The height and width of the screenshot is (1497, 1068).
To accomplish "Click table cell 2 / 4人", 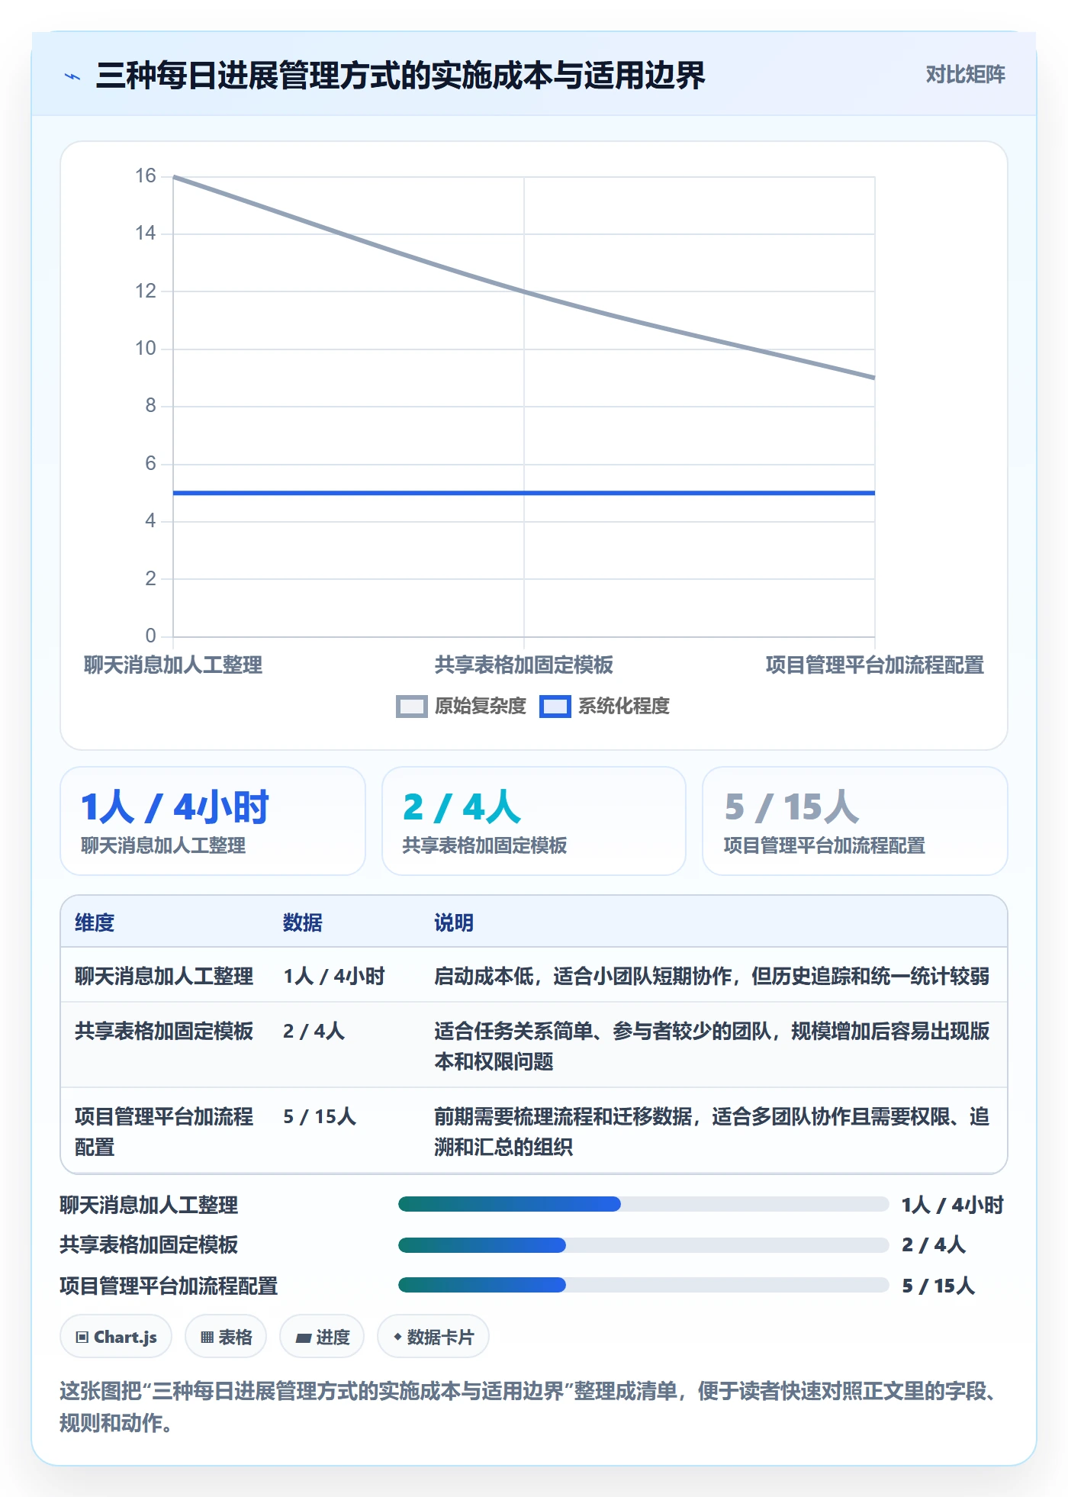I will (314, 1031).
